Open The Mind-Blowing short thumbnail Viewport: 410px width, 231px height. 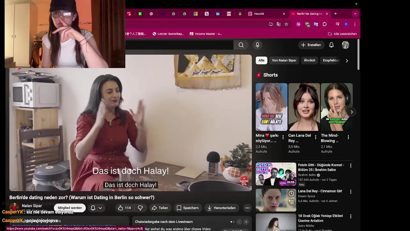pos(337,107)
